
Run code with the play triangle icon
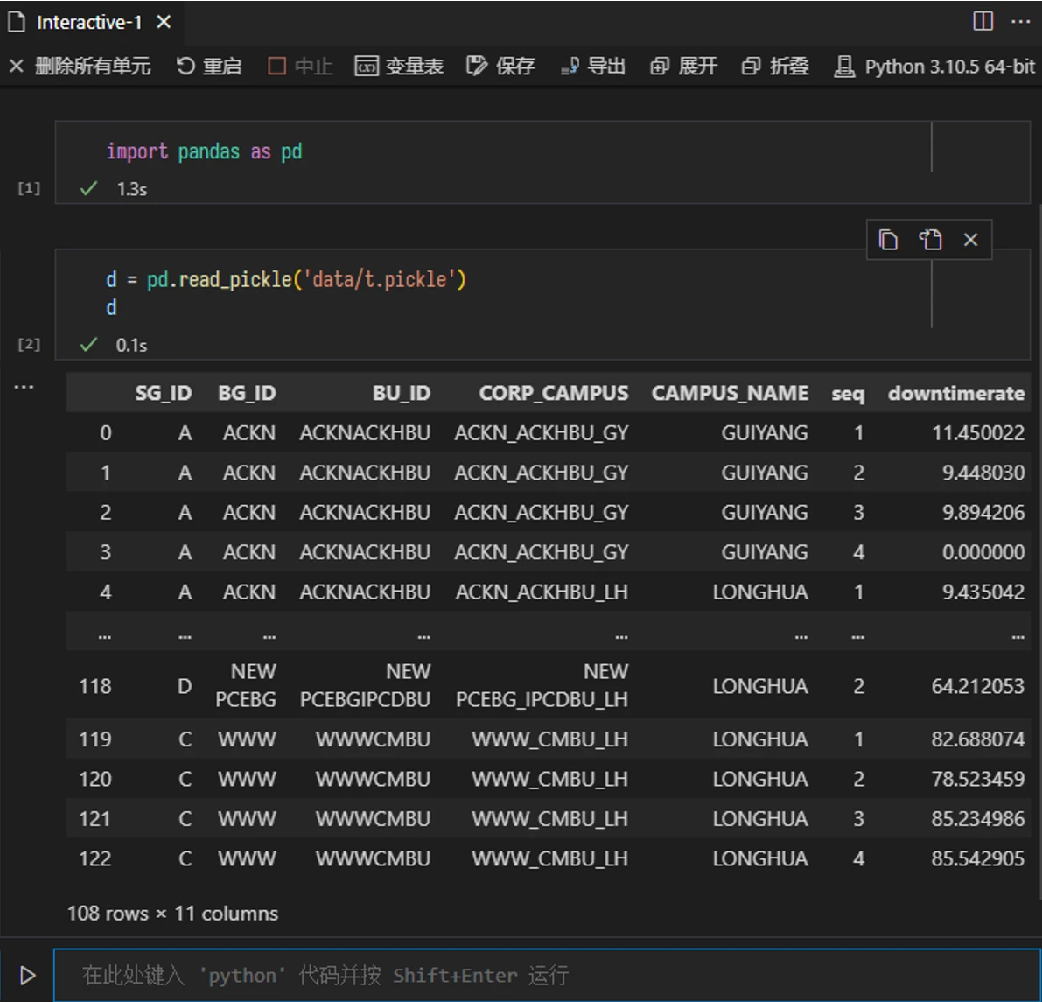click(x=27, y=975)
